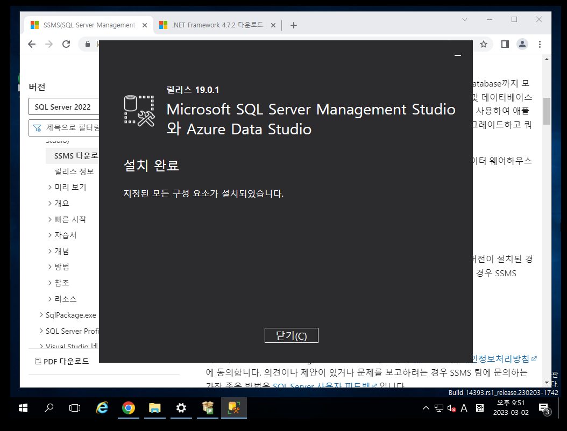Click the A input mode indicator
Screen dimensions: 567x431
[x=464, y=408]
